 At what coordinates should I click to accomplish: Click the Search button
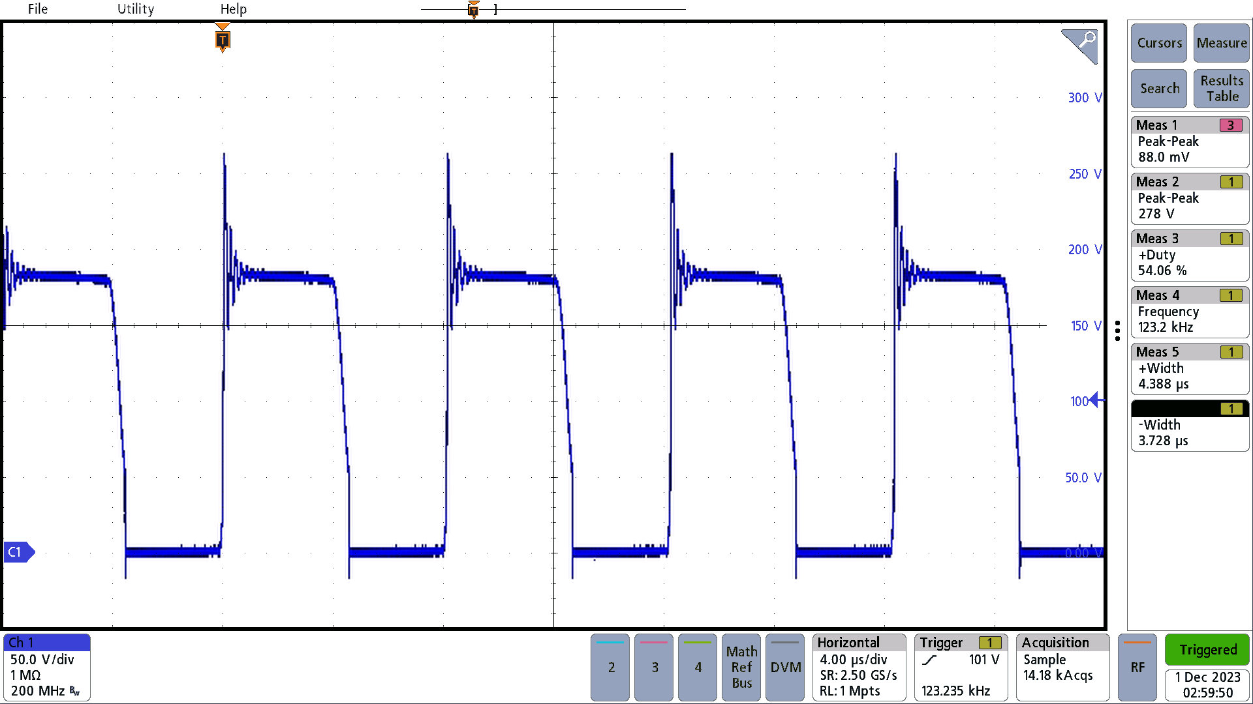[1159, 89]
